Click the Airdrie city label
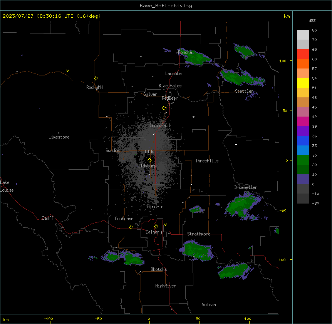The width and height of the screenshot is (332, 324). (156, 207)
